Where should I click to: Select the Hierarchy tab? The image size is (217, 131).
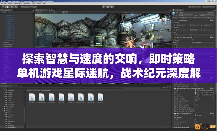6,10
